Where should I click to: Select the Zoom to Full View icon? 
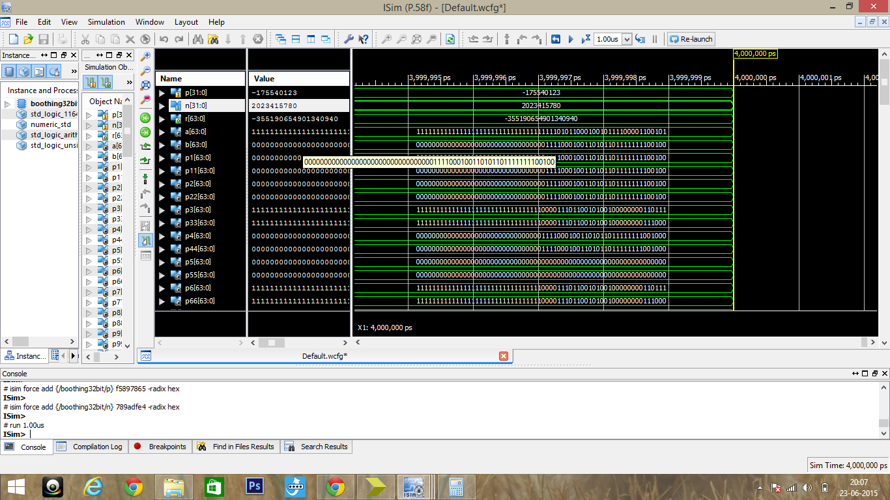coord(147,85)
